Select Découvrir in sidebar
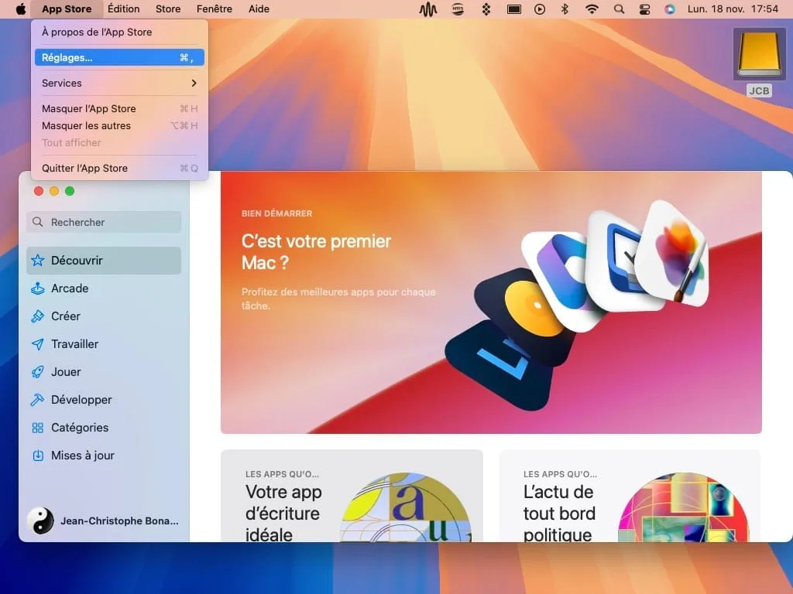Viewport: 793px width, 594px height. (104, 261)
